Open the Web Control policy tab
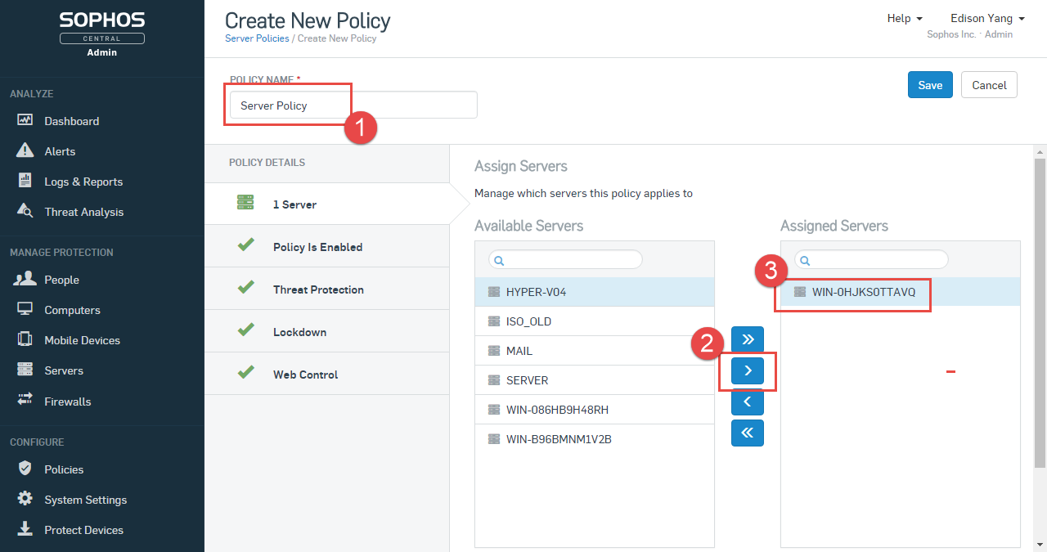Screen dimensions: 1047x552 [x=327, y=375]
